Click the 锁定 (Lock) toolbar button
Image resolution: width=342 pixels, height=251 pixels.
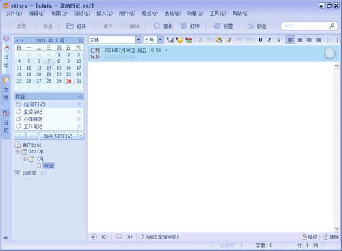click(x=257, y=26)
